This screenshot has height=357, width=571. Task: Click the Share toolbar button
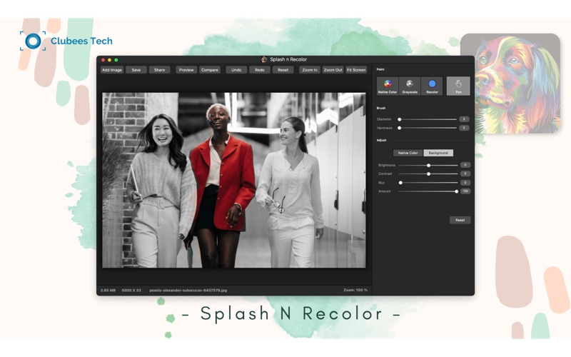tap(159, 70)
